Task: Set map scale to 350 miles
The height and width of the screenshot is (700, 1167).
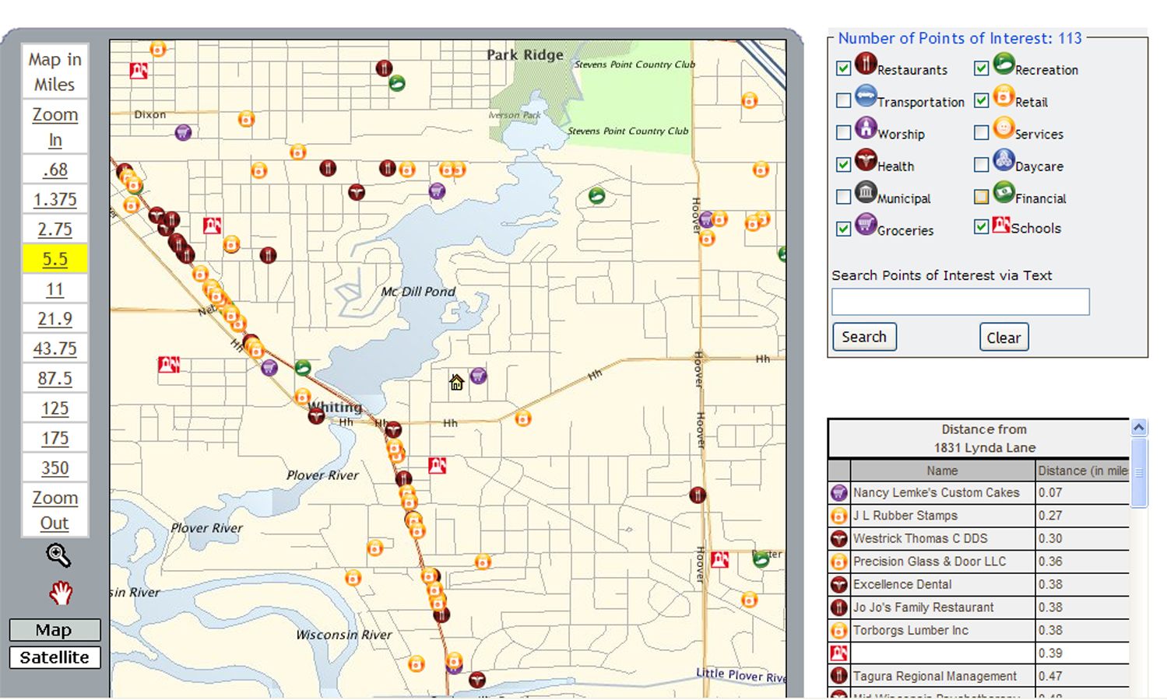Action: 54,468
